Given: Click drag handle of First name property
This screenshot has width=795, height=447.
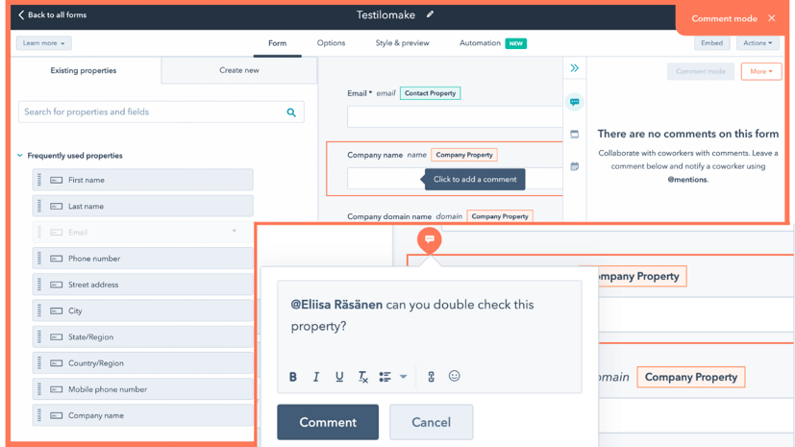Looking at the screenshot, I should (39, 180).
